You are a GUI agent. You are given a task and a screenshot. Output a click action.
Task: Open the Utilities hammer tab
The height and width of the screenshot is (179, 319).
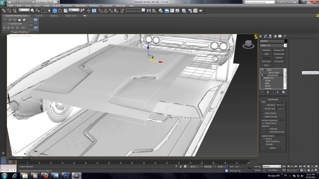point(285,36)
